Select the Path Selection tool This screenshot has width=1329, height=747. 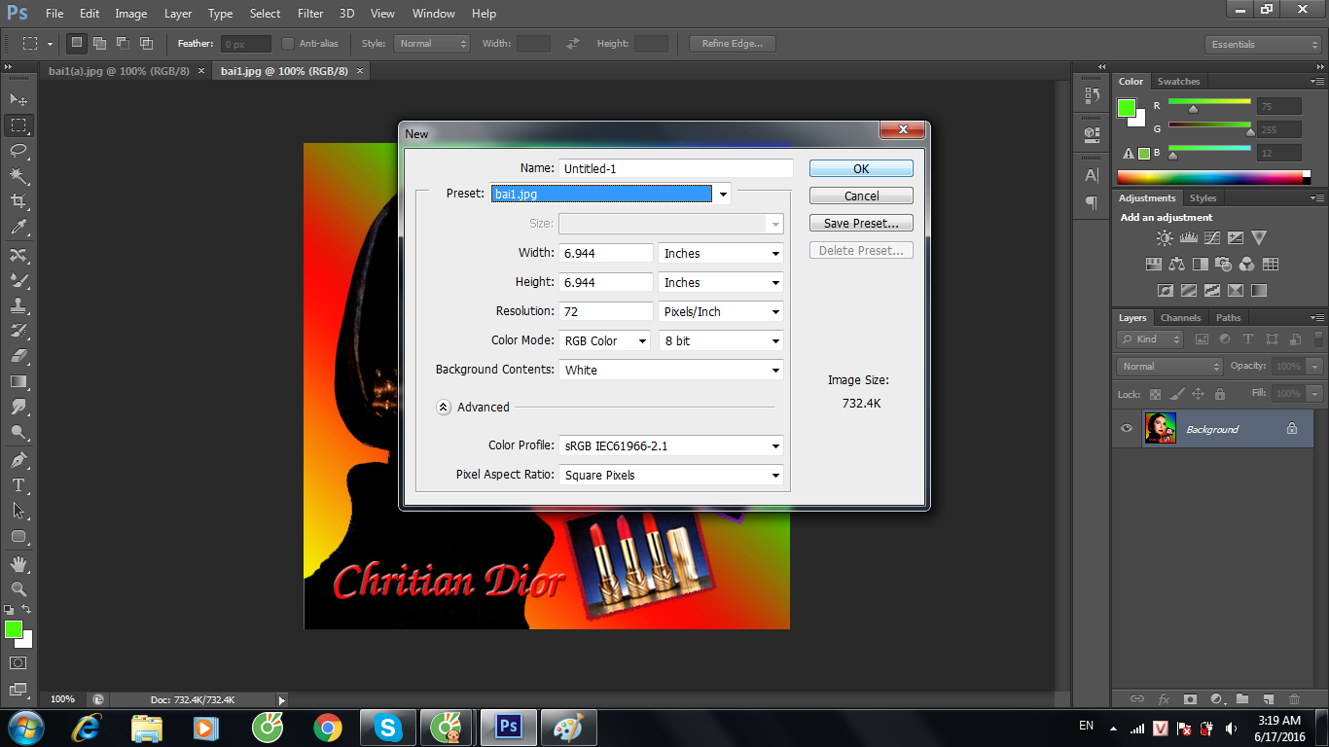18,511
